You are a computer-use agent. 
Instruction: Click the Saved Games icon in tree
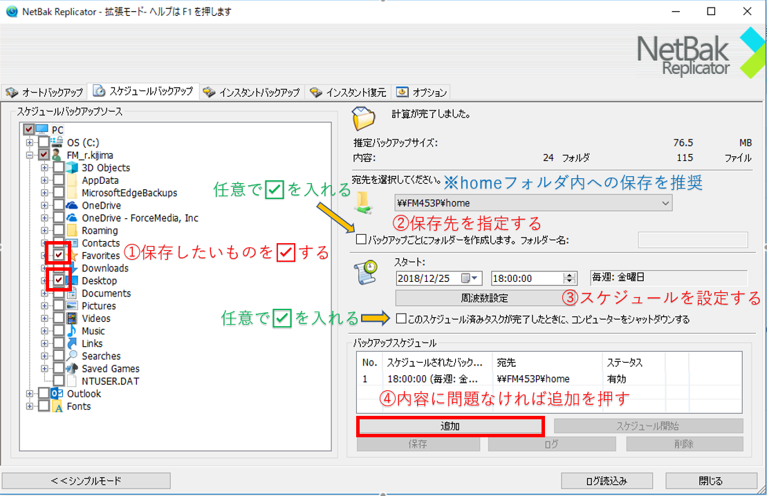(x=73, y=369)
